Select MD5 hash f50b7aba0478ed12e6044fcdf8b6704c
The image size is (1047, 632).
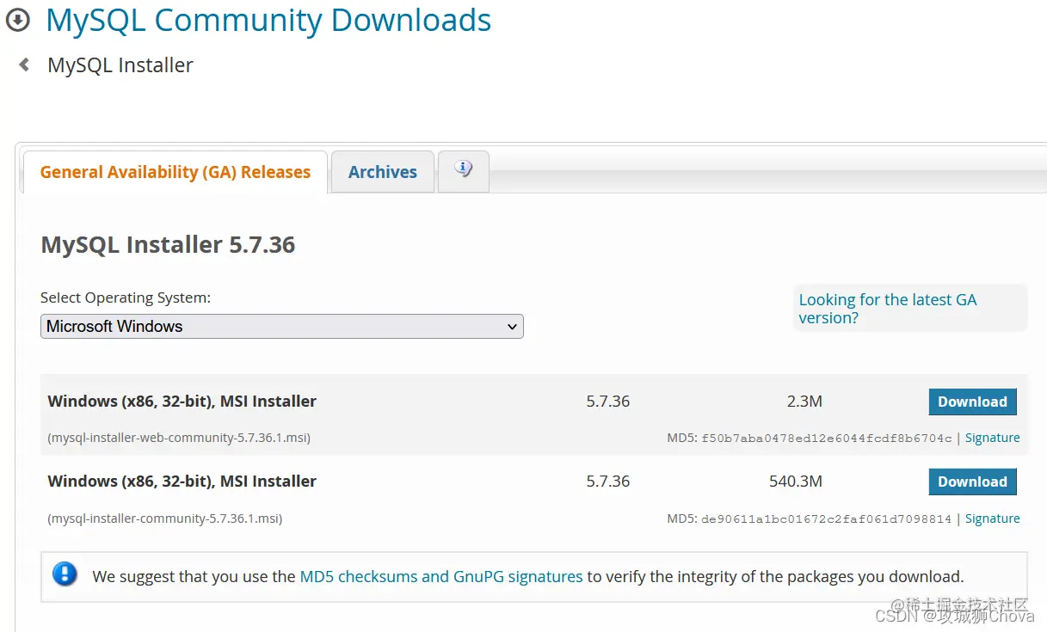(827, 439)
